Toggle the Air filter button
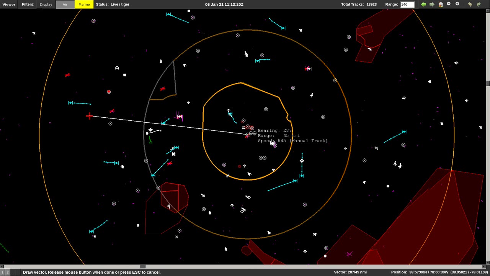 (65, 4)
